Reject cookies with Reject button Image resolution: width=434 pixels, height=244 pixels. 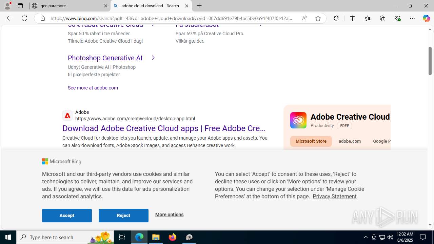coord(123,216)
